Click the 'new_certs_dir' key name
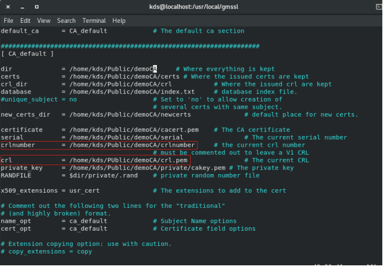 [26, 115]
